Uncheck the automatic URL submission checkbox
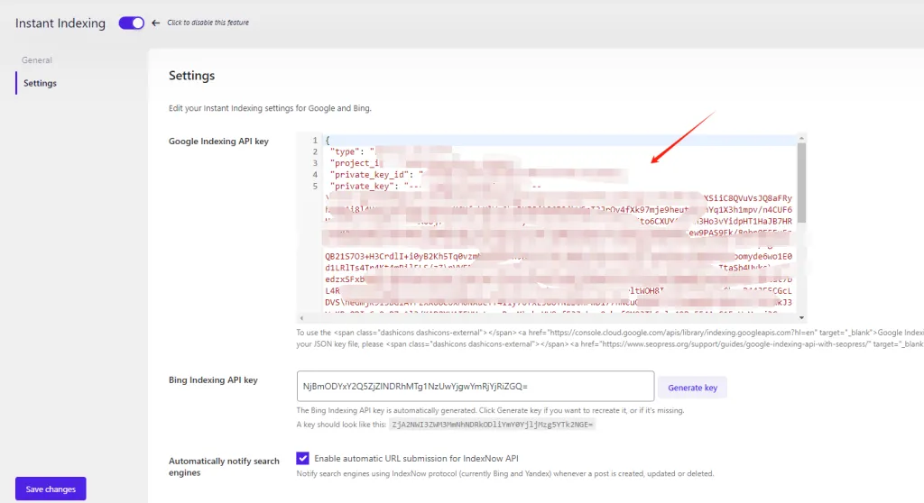The image size is (924, 503). pos(303,459)
